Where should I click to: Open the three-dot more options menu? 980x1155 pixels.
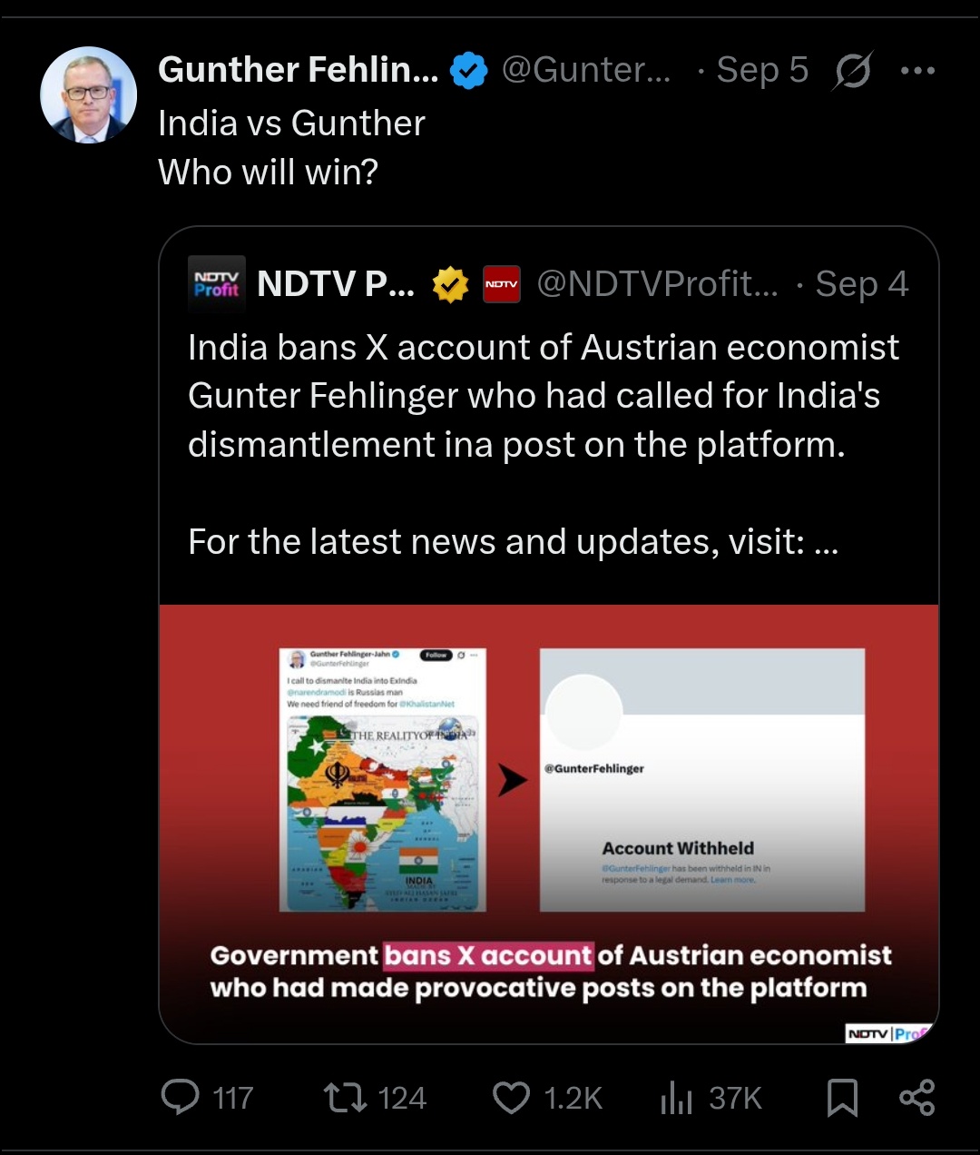pos(917,71)
